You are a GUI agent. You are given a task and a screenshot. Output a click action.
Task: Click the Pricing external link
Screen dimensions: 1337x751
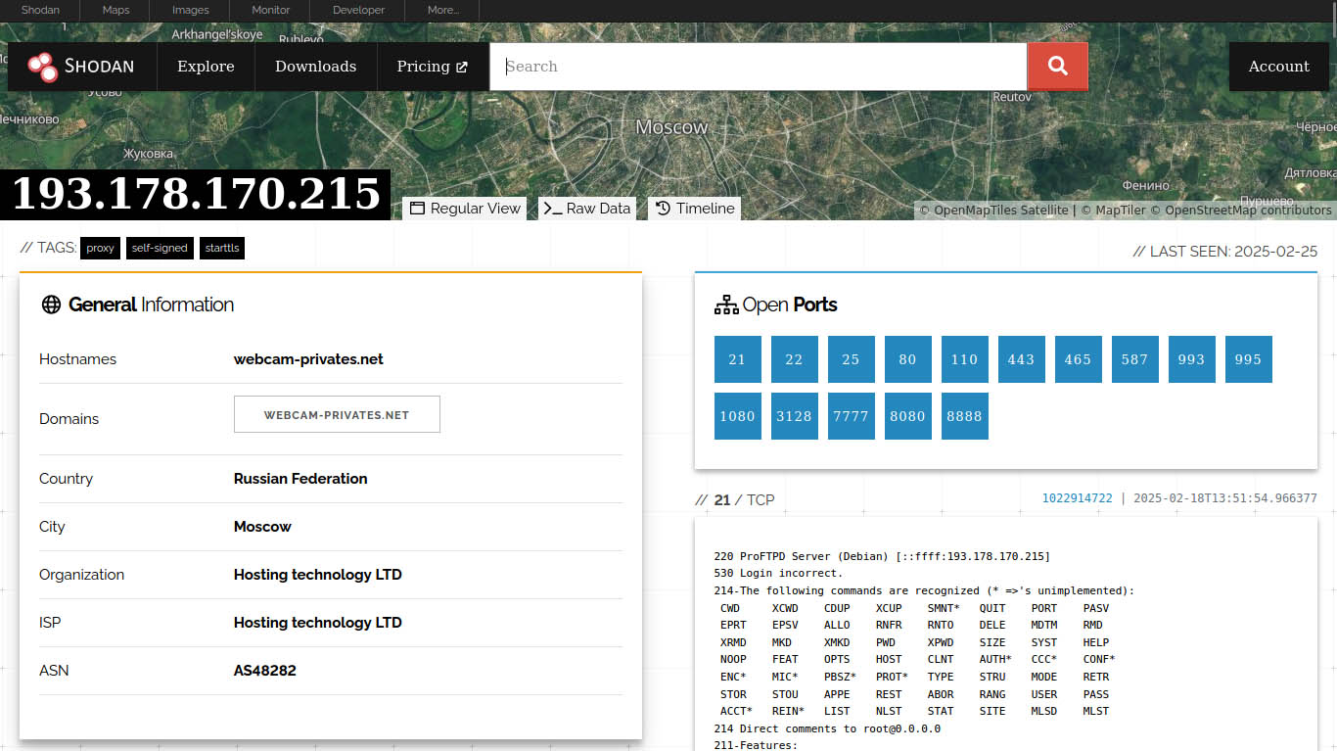click(x=432, y=67)
